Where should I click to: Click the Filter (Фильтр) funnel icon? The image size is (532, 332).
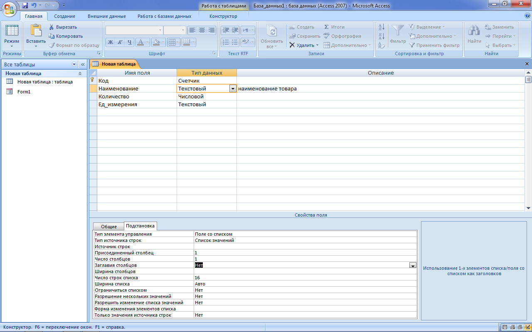pyautogui.click(x=398, y=31)
